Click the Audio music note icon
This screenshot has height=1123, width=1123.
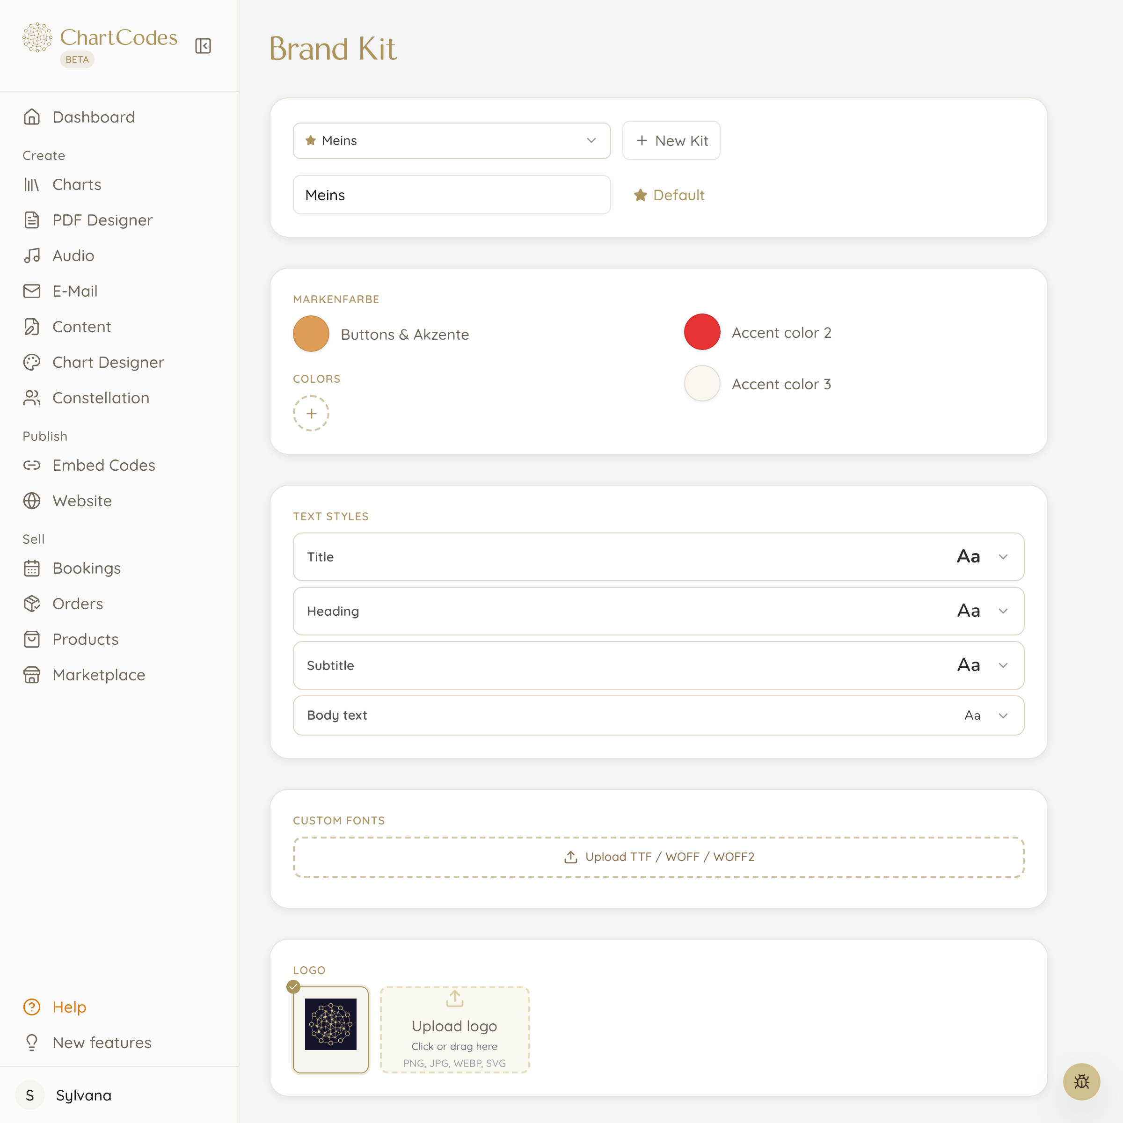32,255
